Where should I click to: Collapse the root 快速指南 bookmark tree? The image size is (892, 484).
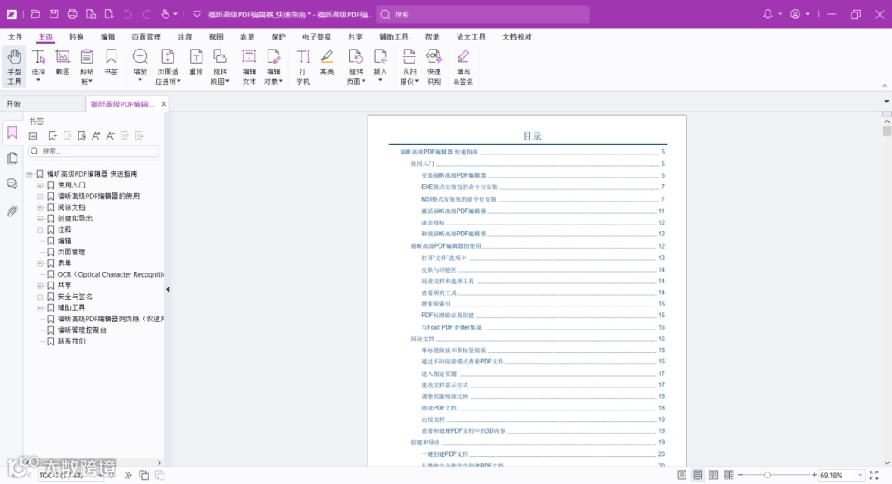[x=30, y=174]
